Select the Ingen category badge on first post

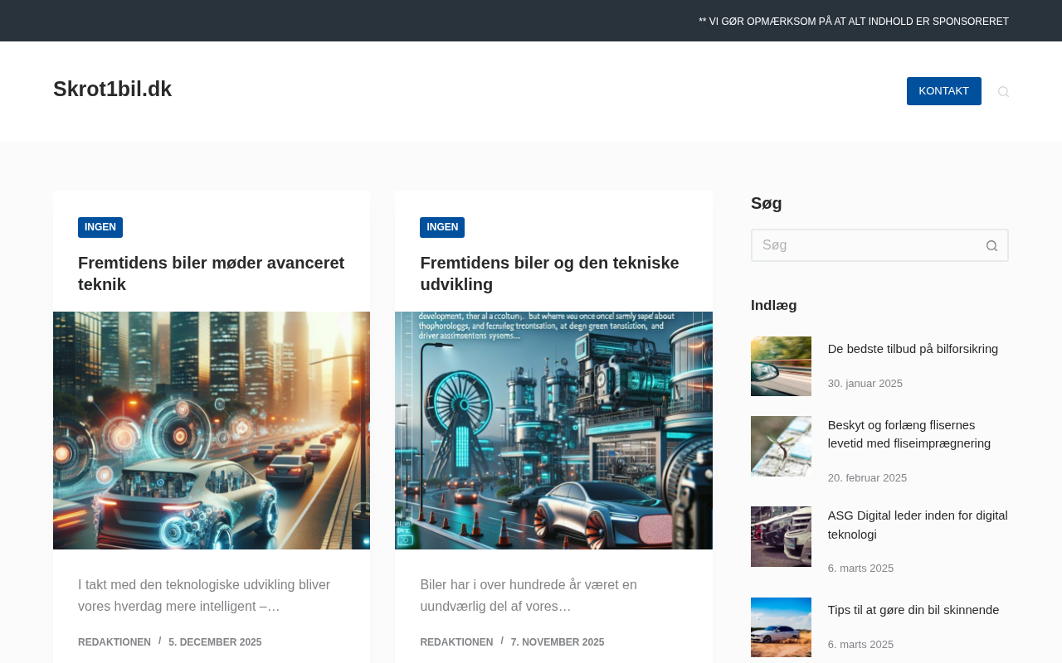pos(100,227)
